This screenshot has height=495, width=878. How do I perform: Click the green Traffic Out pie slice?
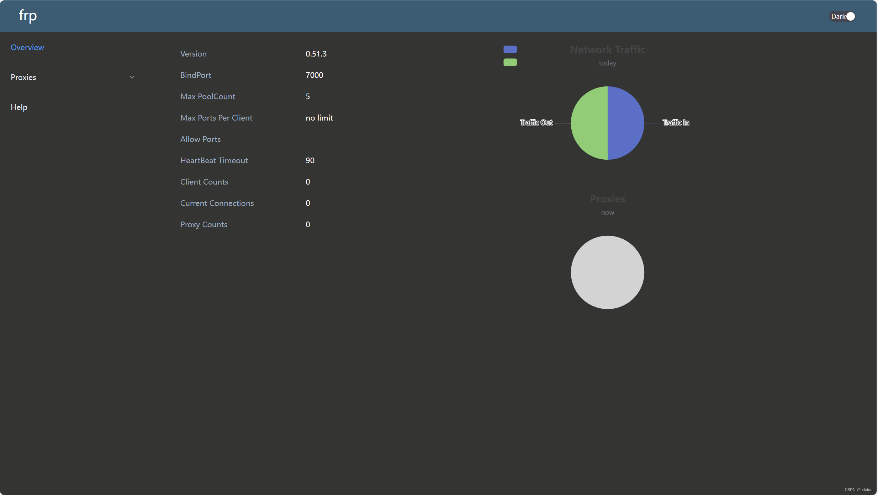[589, 123]
